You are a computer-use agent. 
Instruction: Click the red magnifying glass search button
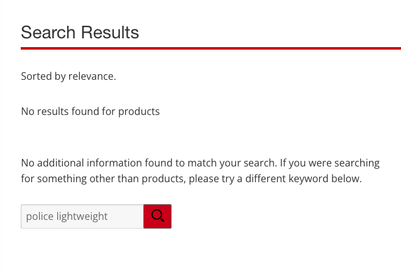157,216
